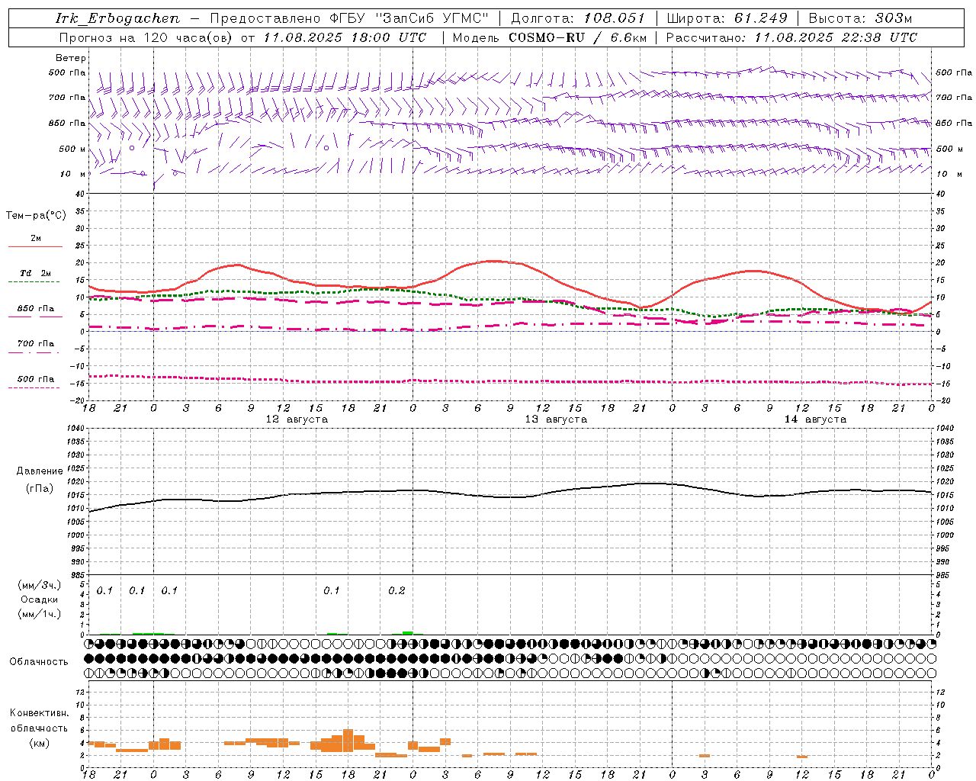The height and width of the screenshot is (781, 976).
Task: Click the 12 августа date label
Action: 297,419
